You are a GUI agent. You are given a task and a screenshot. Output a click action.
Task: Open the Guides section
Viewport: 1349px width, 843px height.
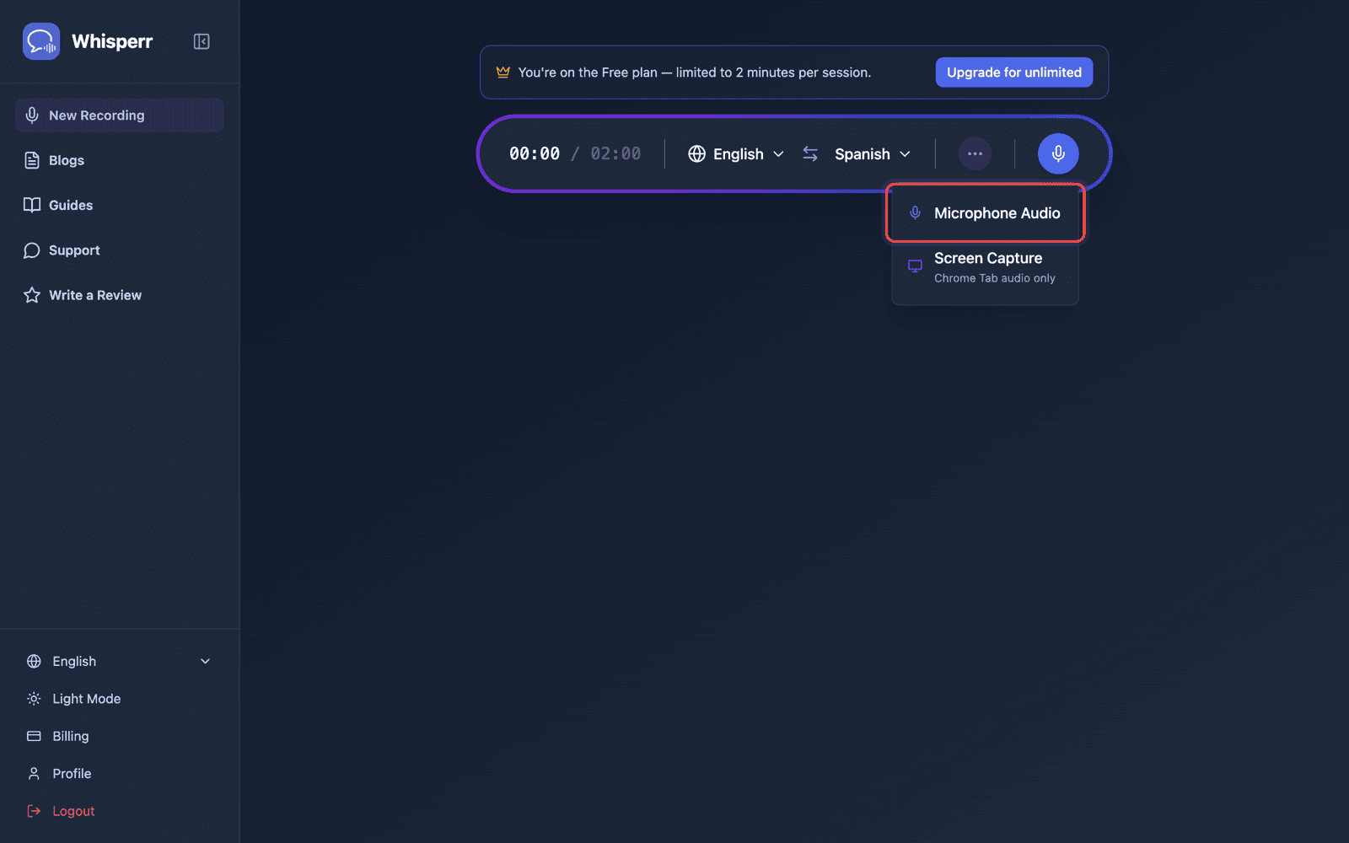click(x=119, y=205)
